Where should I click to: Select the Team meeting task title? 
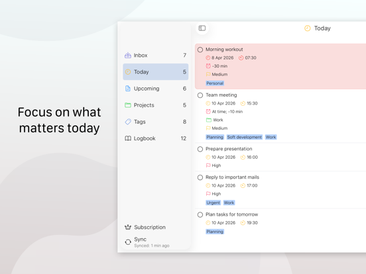221,95
